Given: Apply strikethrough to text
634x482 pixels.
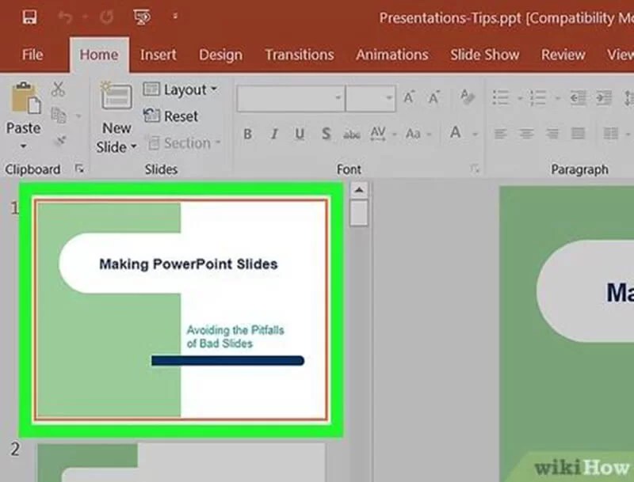Looking at the screenshot, I should tap(352, 135).
